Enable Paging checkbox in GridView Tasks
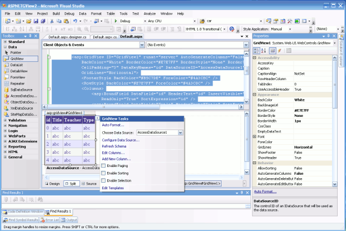Screen dimensions: 346x231 click(x=104, y=166)
